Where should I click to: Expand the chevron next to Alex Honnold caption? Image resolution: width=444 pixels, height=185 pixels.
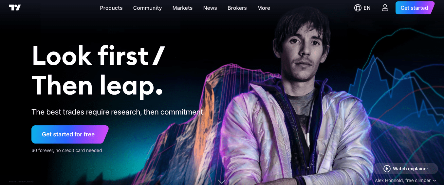435,180
